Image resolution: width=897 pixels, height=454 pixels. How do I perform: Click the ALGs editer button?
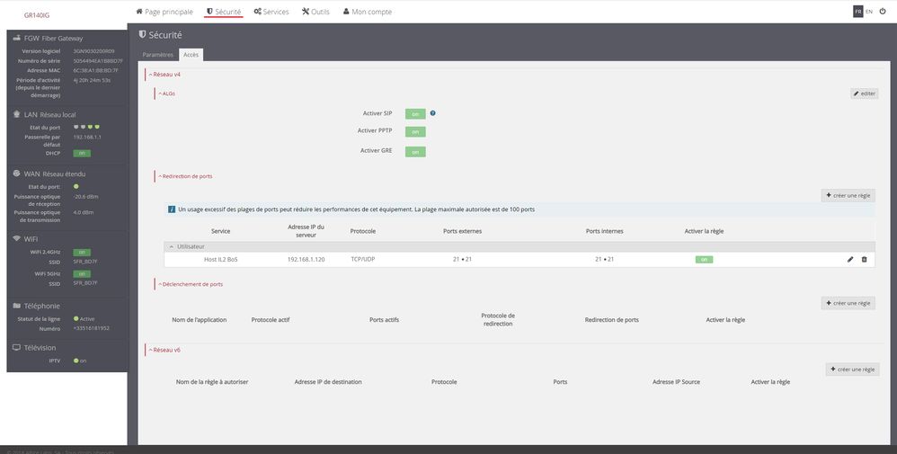864,93
